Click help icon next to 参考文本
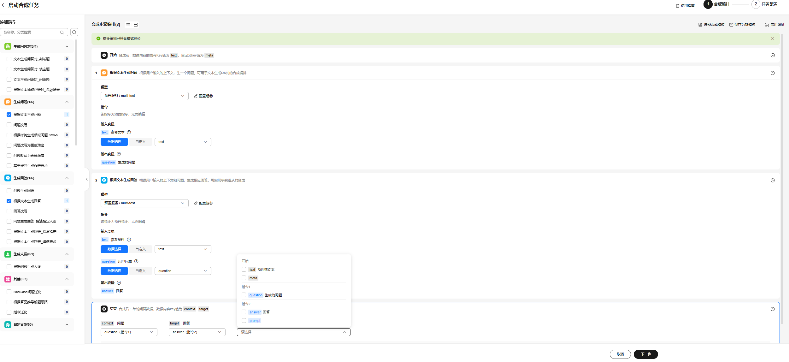The width and height of the screenshot is (789, 362). click(x=129, y=132)
